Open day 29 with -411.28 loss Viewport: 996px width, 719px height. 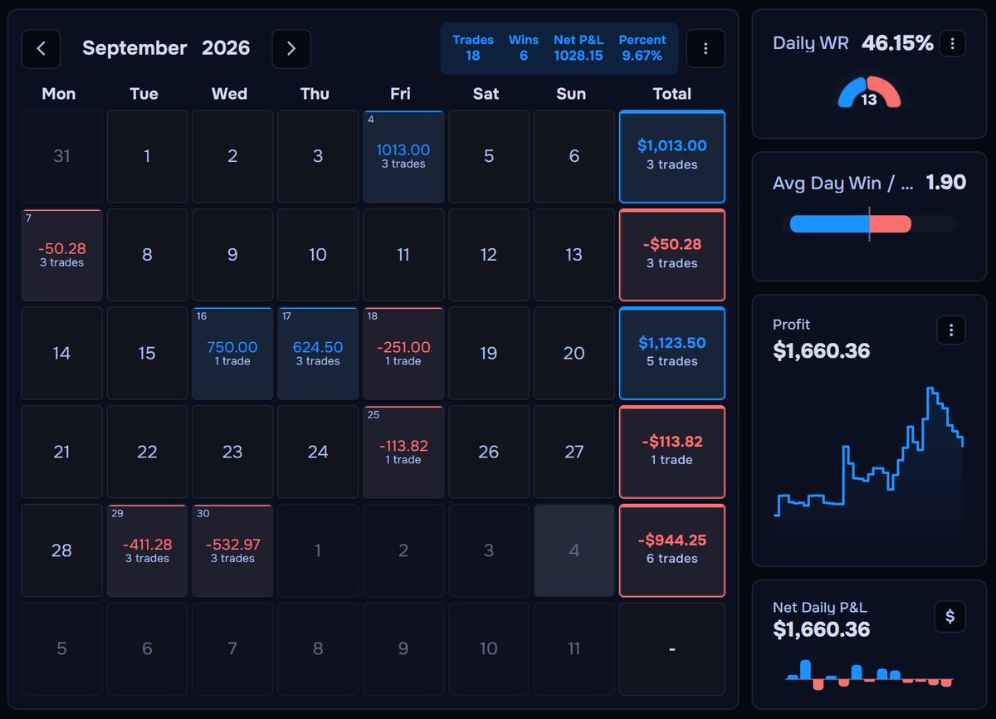coord(147,550)
